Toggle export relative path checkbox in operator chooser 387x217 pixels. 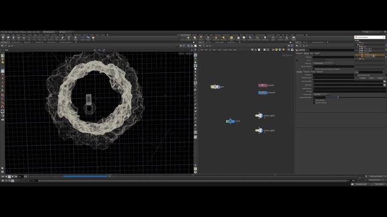pyautogui.click(x=356, y=75)
